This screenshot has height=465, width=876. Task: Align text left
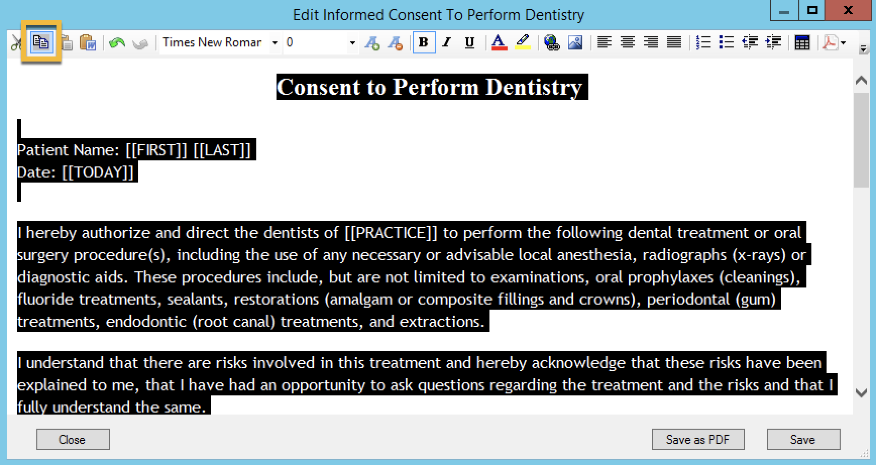coord(605,42)
